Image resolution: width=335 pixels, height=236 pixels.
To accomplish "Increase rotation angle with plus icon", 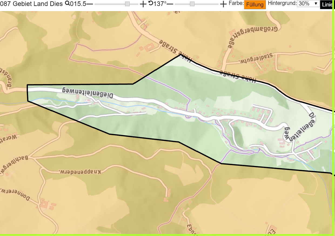I will pos(223,4).
